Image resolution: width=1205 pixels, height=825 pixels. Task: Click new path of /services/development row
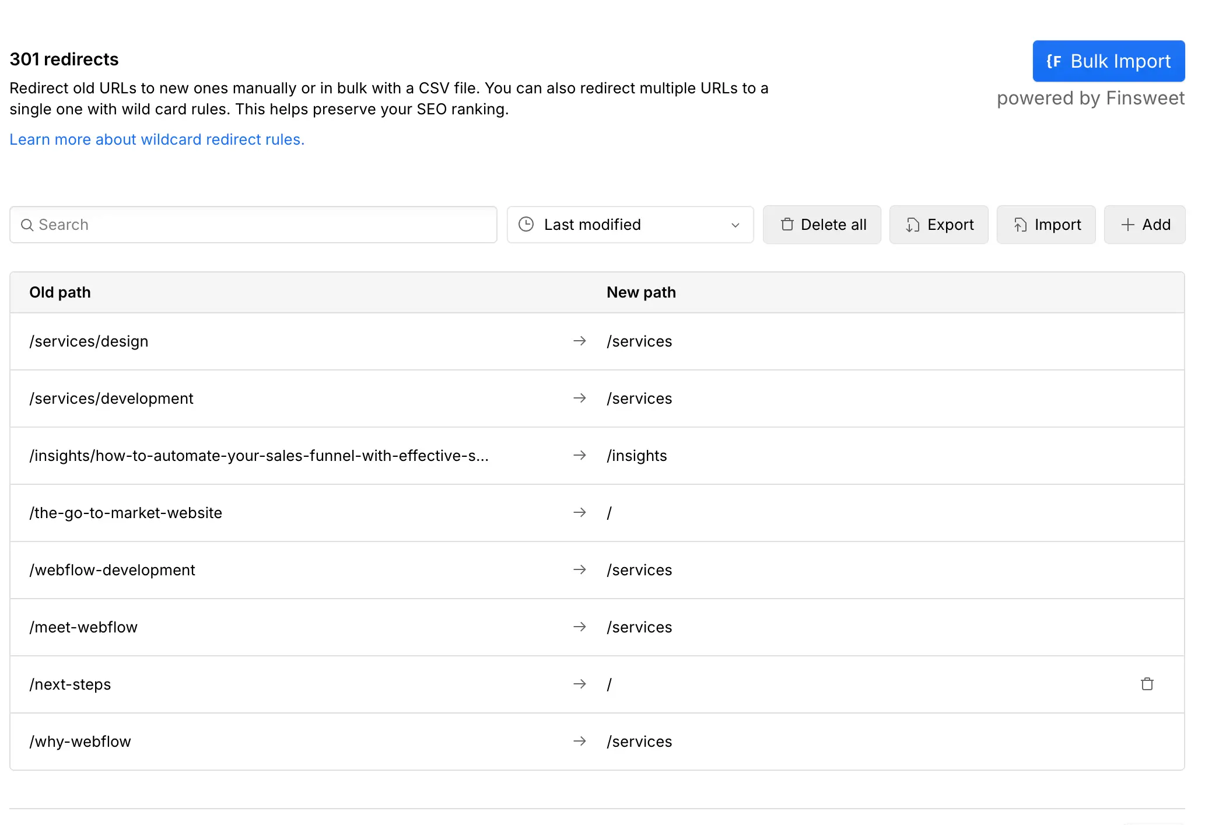[x=639, y=398]
